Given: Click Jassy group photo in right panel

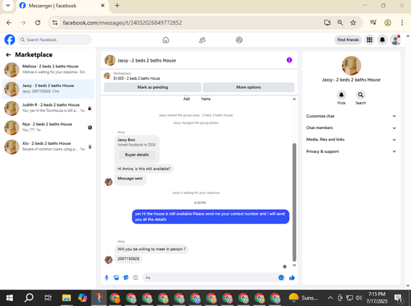Looking at the screenshot, I should pos(351,66).
